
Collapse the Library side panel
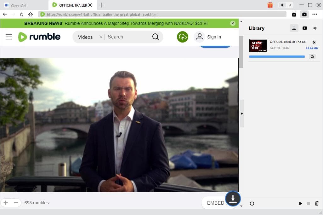coord(242,114)
